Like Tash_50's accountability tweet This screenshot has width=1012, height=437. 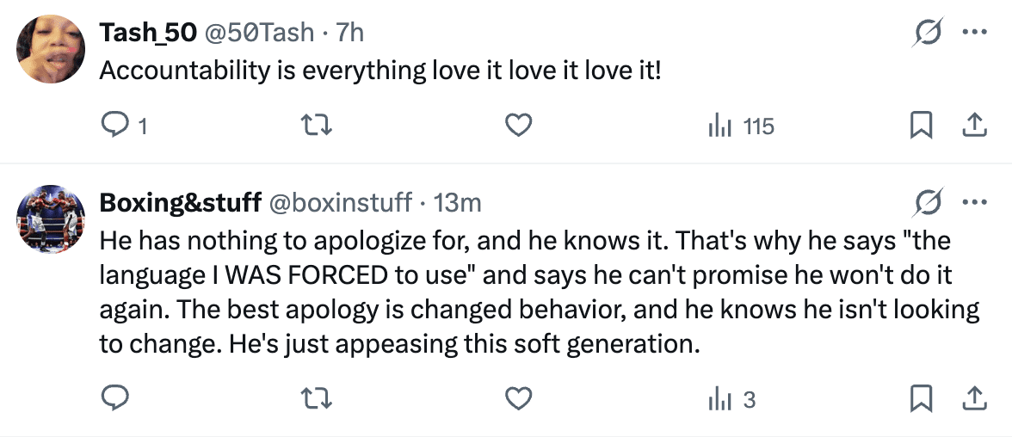pyautogui.click(x=517, y=126)
